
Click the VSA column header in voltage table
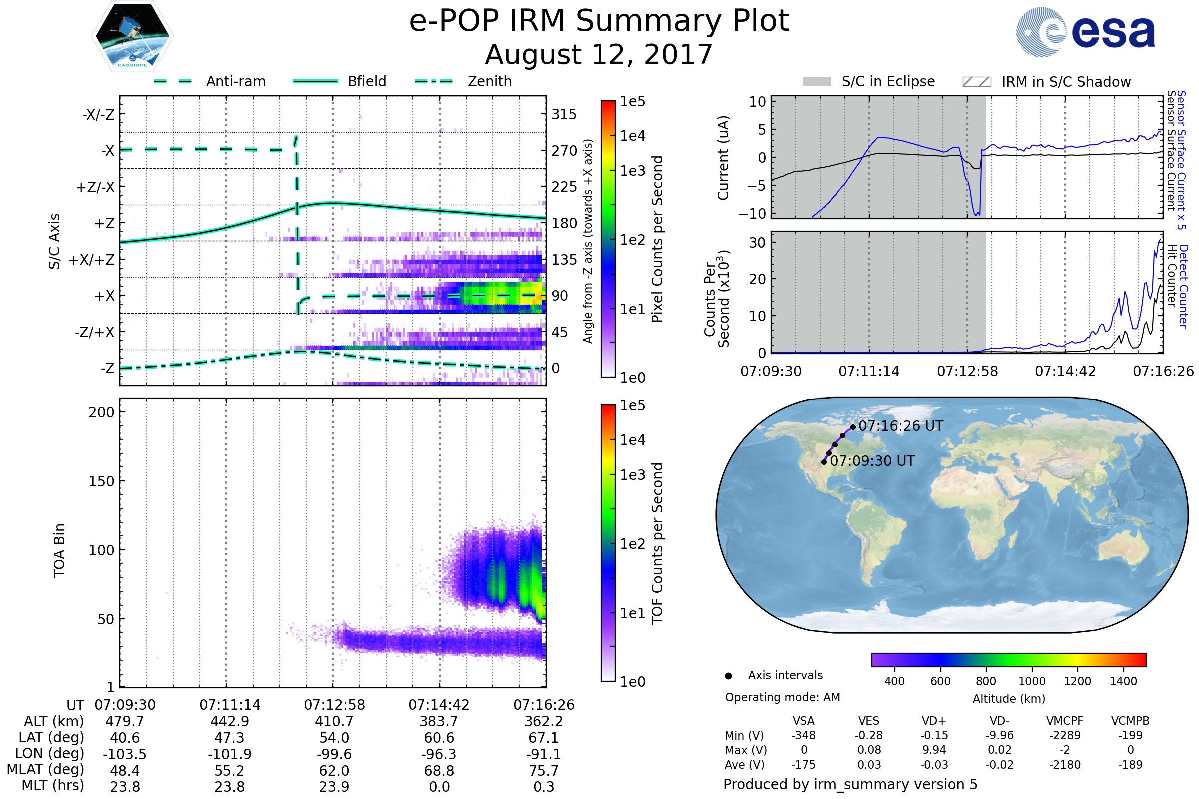(803, 721)
